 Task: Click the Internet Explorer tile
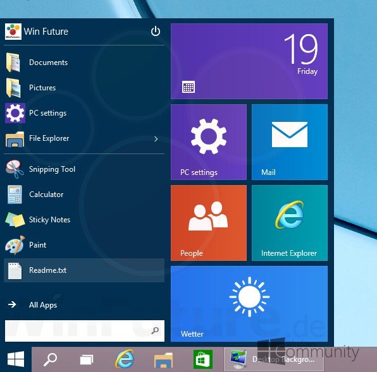pos(290,223)
